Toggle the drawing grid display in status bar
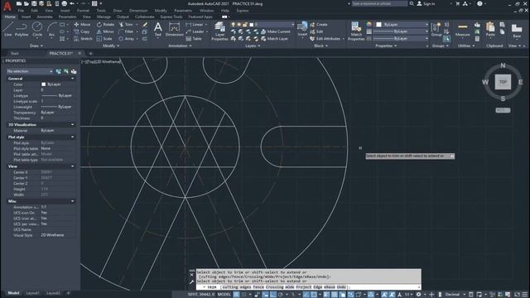 (x=236, y=295)
